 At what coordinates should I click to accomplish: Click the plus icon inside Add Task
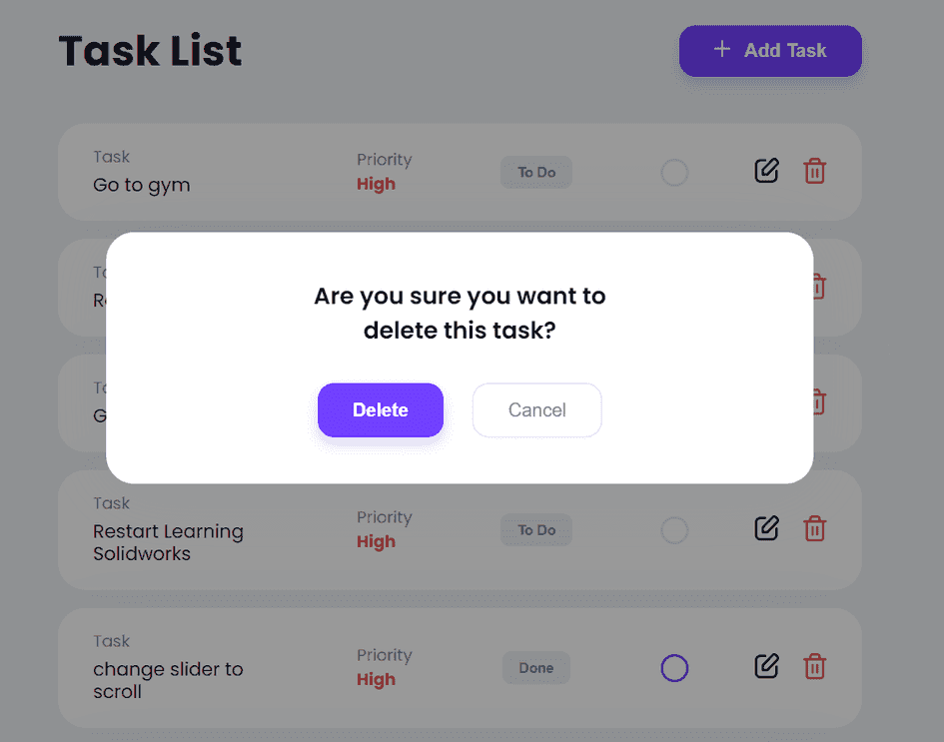[x=721, y=50]
